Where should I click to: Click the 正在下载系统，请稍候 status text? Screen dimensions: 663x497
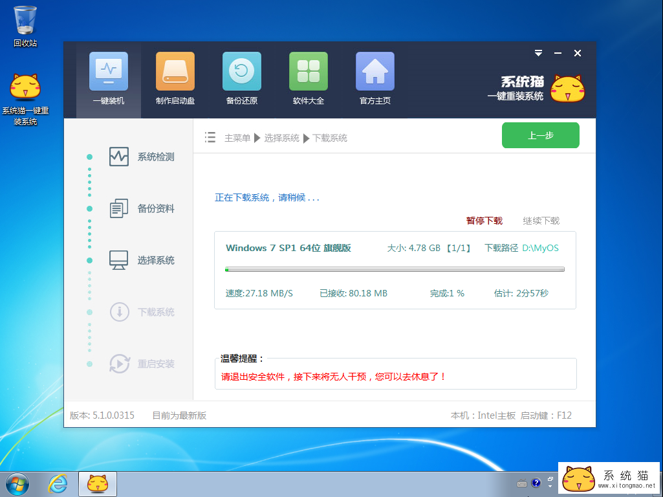pyautogui.click(x=266, y=197)
